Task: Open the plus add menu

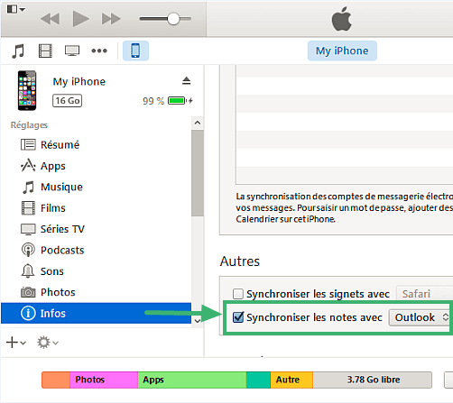Action: coord(16,343)
